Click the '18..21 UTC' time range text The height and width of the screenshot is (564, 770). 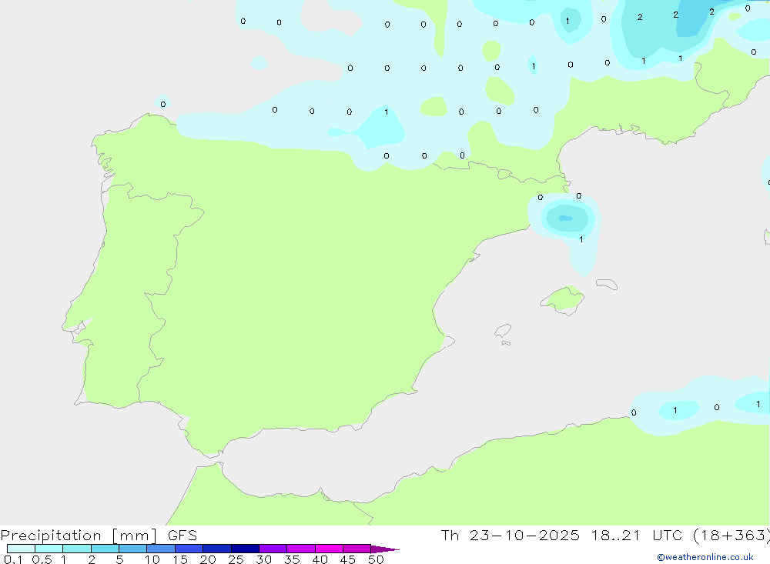(637, 536)
